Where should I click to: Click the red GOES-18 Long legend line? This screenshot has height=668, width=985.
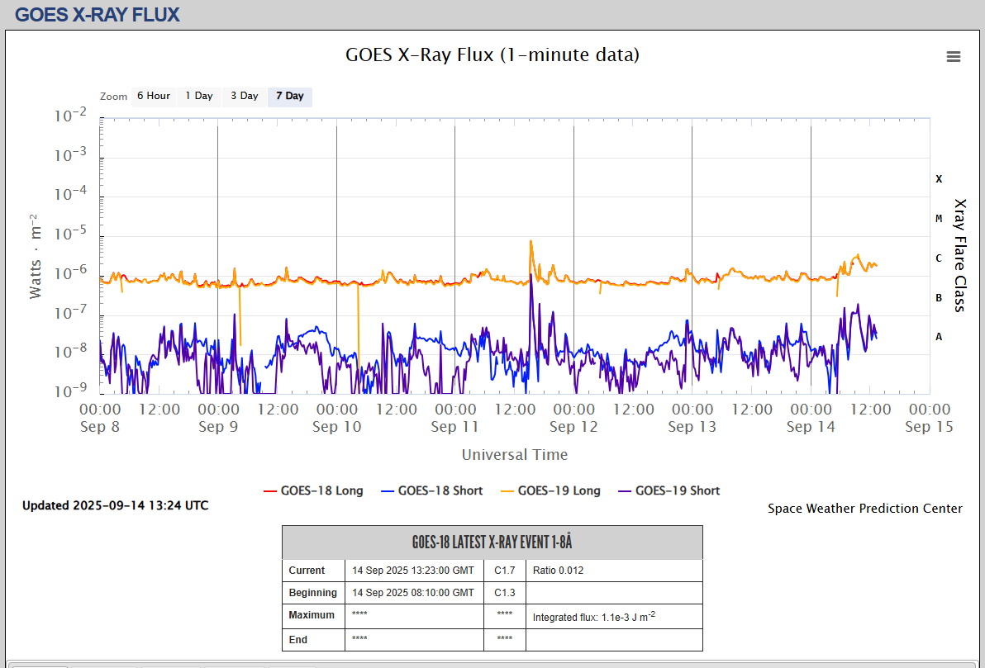point(269,490)
